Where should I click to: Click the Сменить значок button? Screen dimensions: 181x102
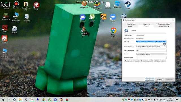point(146,61)
